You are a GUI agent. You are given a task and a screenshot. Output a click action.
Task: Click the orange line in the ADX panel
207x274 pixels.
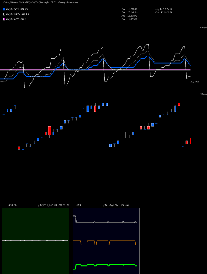tap(105, 241)
